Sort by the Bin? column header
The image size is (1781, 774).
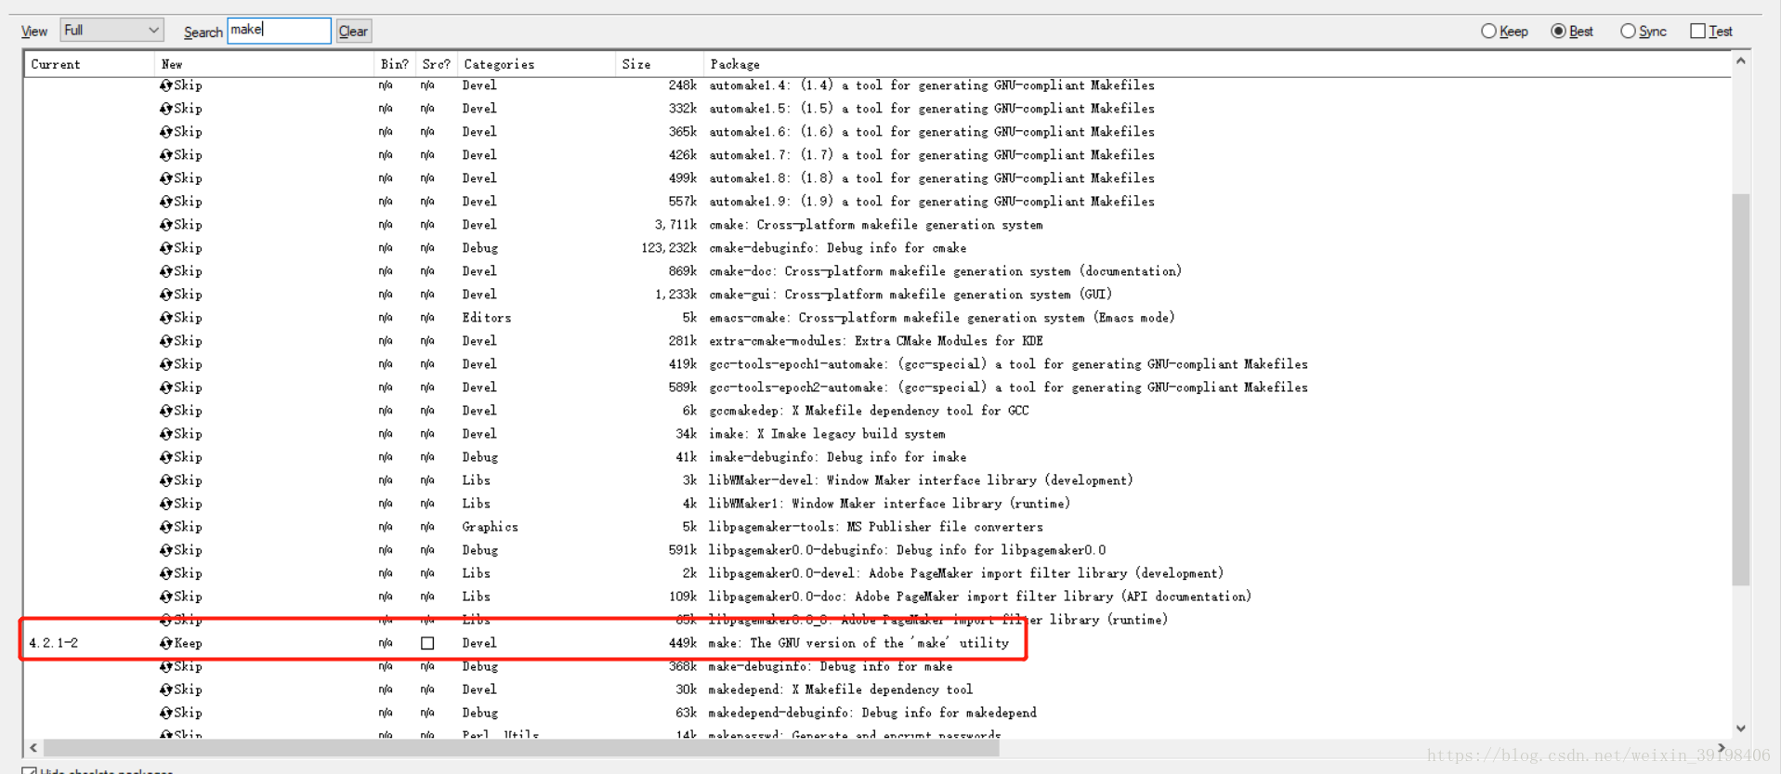pos(395,64)
